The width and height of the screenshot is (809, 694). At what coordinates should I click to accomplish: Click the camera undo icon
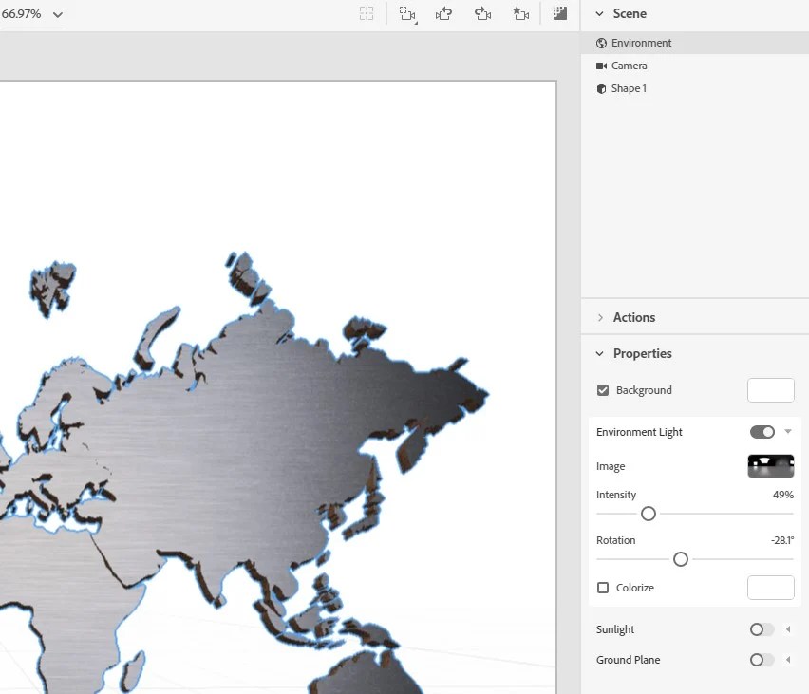point(443,13)
